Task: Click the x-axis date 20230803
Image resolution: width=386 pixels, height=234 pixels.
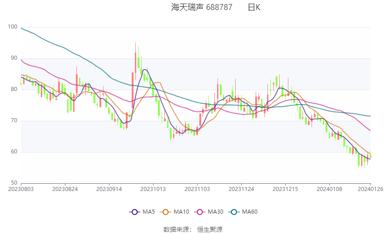Action: click(21, 189)
